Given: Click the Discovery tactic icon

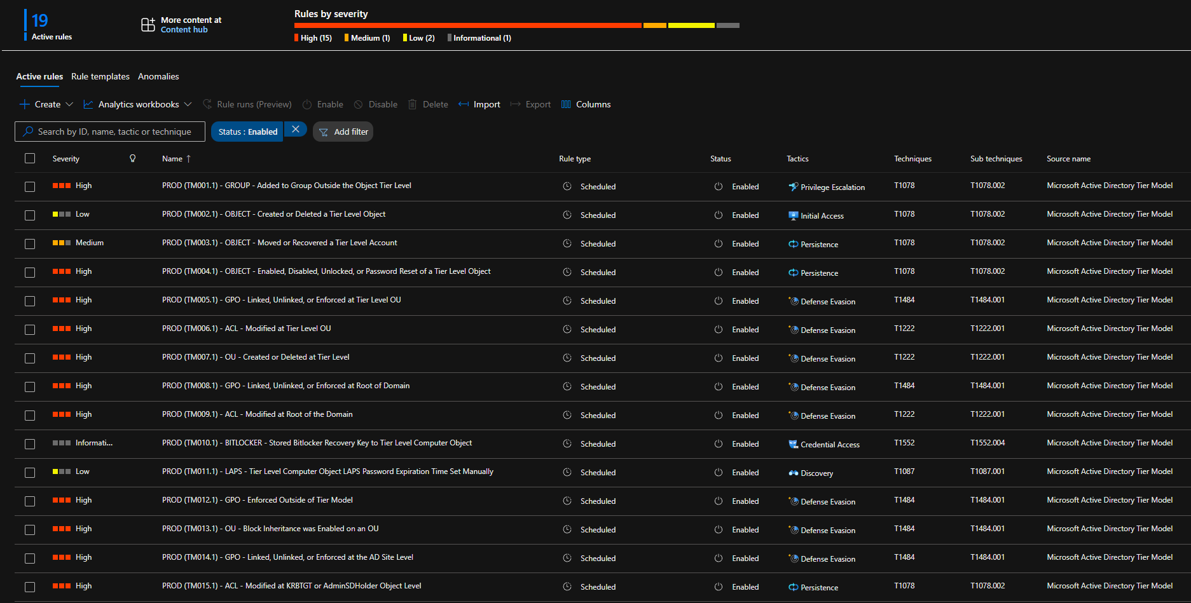Looking at the screenshot, I should pos(793,473).
